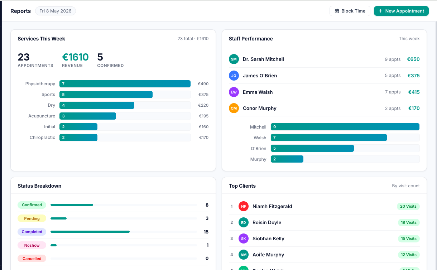This screenshot has height=270, width=437.
Task: Click the This week label
Action: tap(409, 39)
